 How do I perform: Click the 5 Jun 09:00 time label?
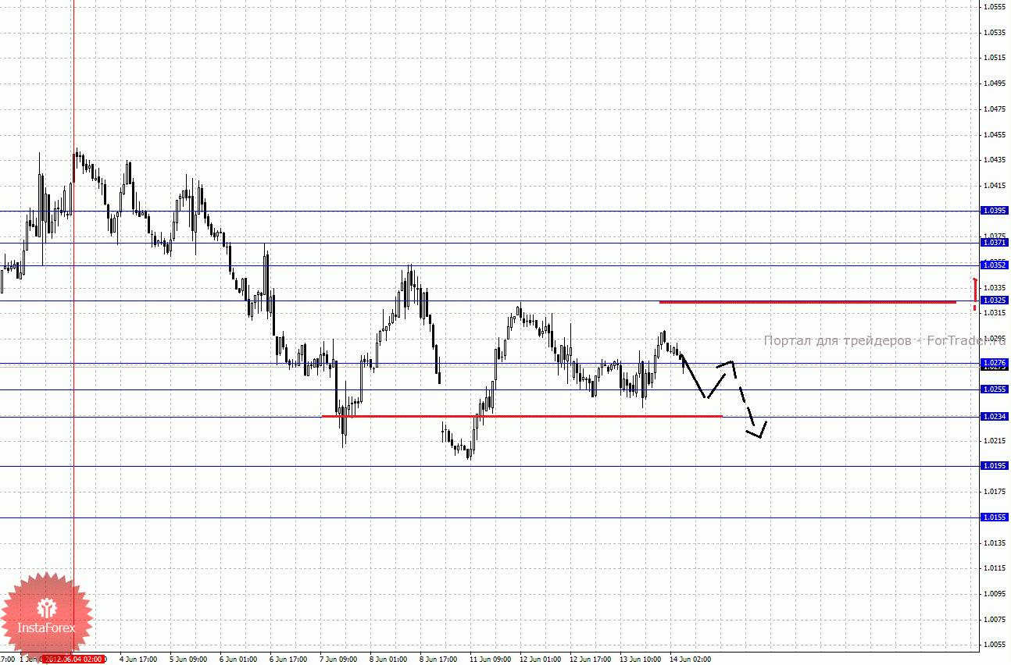pos(188,660)
